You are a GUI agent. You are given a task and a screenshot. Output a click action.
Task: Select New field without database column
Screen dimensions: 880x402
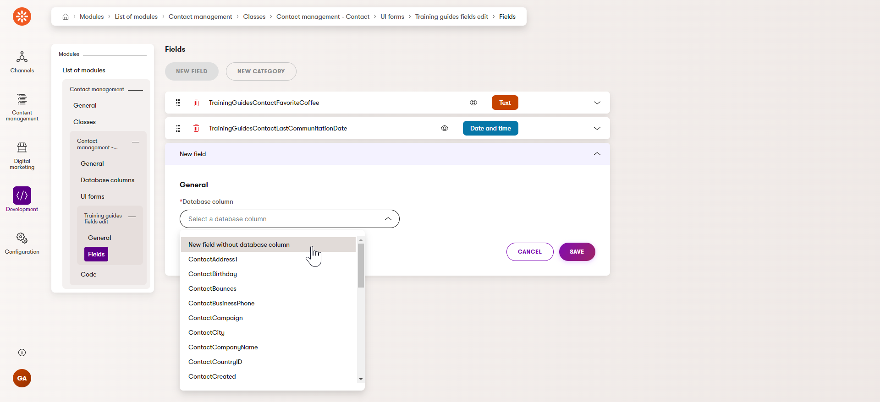[x=268, y=244]
